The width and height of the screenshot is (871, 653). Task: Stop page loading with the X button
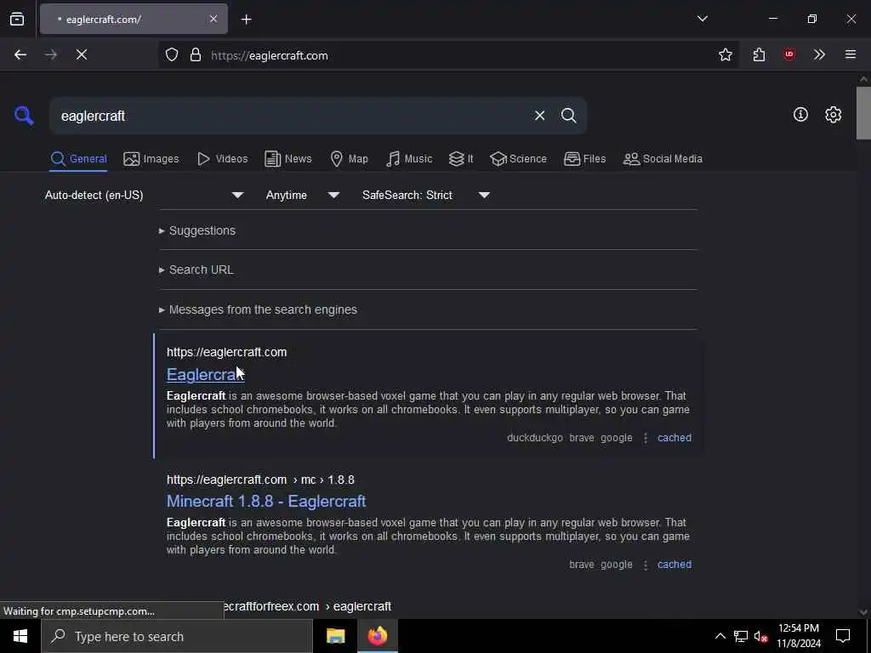tap(82, 54)
